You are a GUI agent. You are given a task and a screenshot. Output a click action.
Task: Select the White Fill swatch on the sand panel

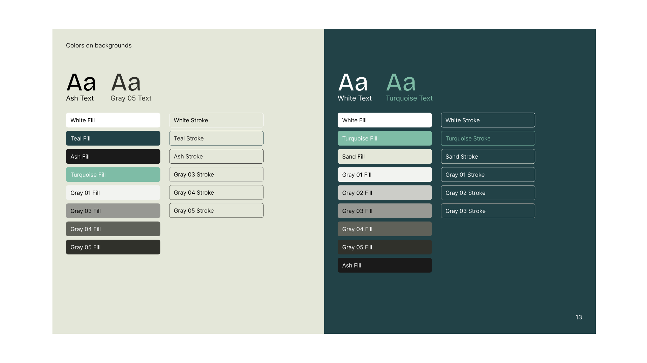click(x=113, y=120)
